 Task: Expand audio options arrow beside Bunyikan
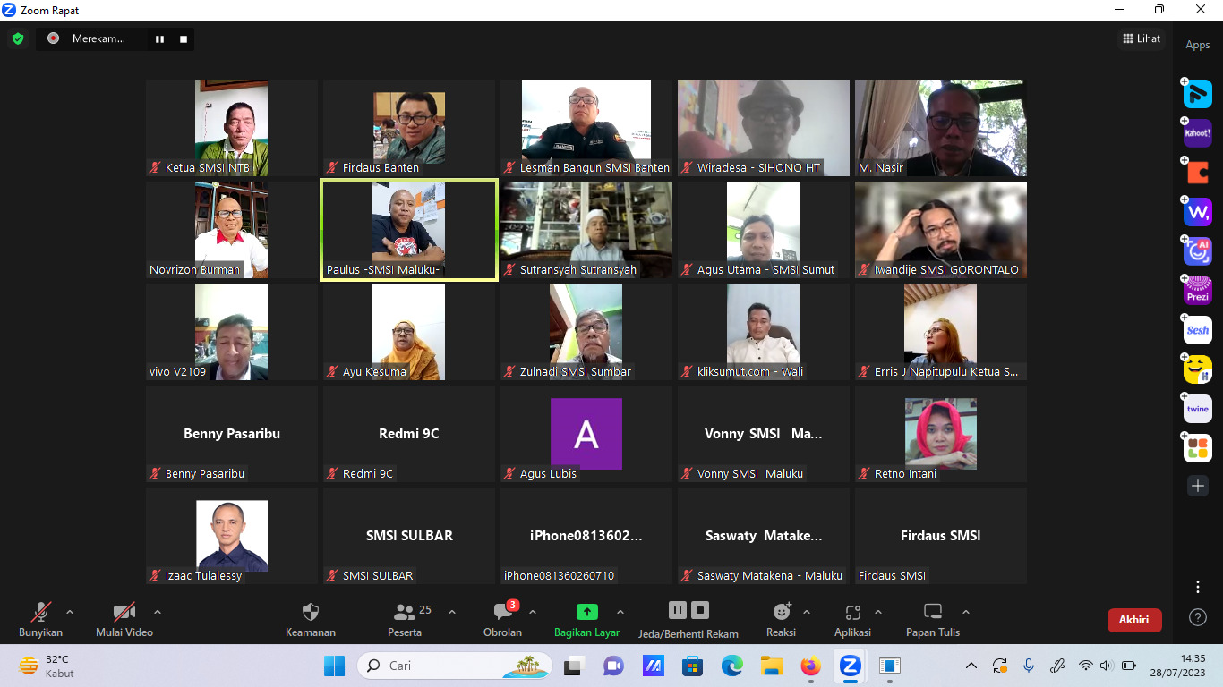(70, 613)
